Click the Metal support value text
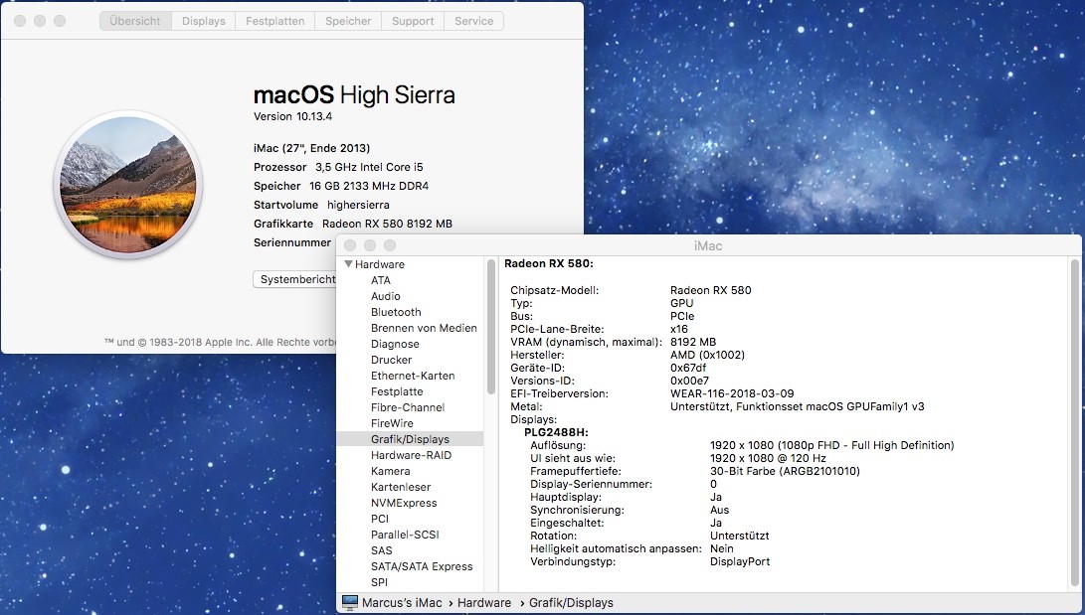Viewport: 1085px width, 615px height. point(798,406)
